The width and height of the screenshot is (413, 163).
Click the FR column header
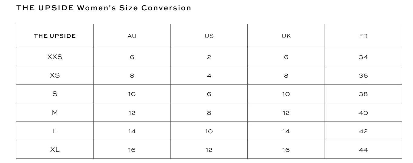pyautogui.click(x=363, y=36)
